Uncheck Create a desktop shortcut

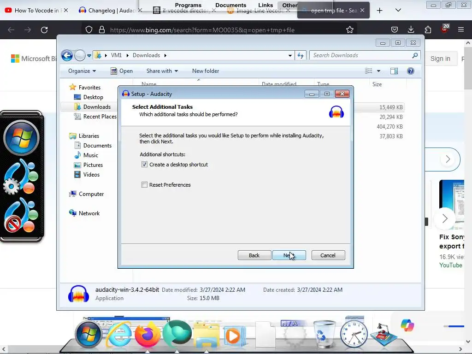click(144, 165)
